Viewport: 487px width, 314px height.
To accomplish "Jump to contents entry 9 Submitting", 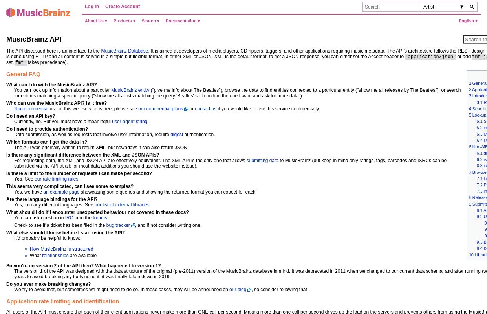I will (x=478, y=204).
